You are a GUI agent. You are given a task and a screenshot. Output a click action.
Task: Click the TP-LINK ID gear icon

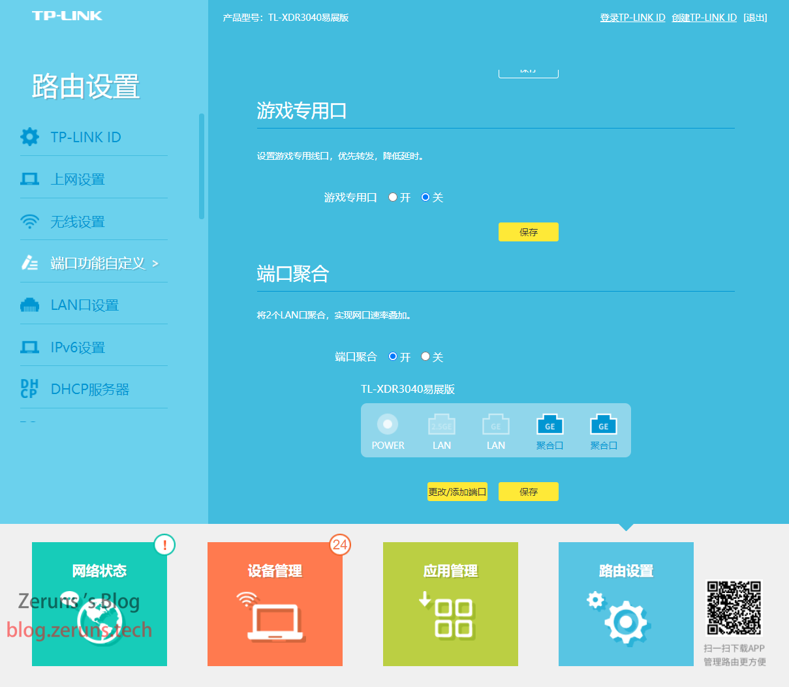(x=29, y=137)
